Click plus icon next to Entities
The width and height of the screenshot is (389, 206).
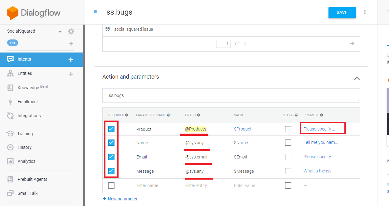(x=71, y=74)
